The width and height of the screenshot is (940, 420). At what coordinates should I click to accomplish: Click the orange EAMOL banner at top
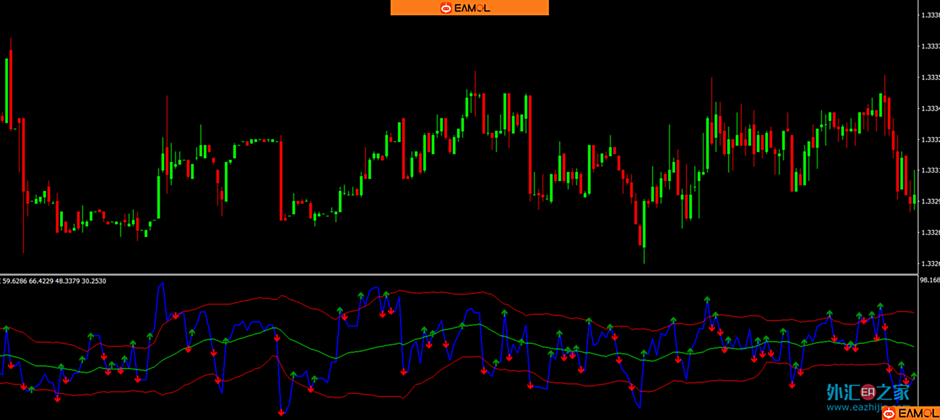[469, 7]
